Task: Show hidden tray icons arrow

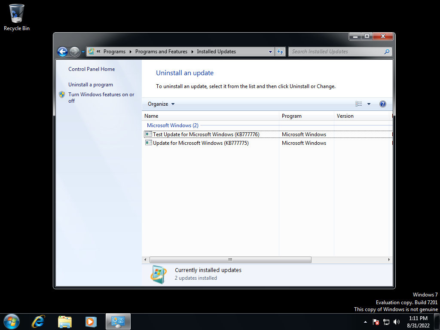Action: (365, 322)
